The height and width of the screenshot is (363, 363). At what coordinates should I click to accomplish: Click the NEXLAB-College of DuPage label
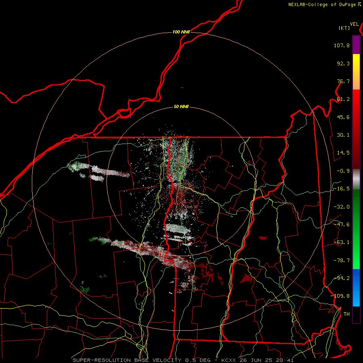[x=322, y=4]
